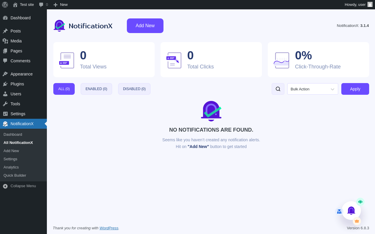Open the Tools menu
The width and height of the screenshot is (375, 234).
click(x=23, y=104)
